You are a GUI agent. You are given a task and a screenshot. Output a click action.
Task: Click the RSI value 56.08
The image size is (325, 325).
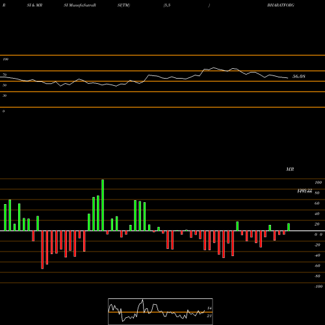point(299,76)
